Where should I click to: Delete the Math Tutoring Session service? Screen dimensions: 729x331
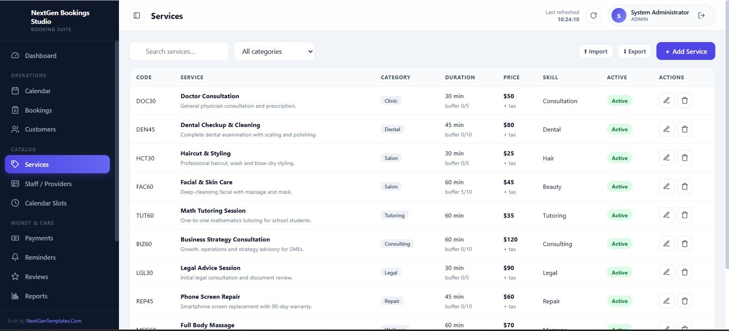[x=684, y=215]
